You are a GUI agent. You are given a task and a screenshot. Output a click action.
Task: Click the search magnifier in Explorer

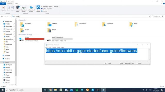162,16
